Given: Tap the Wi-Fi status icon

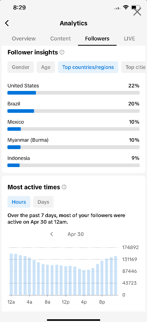Looking at the screenshot, I should [x=126, y=7].
